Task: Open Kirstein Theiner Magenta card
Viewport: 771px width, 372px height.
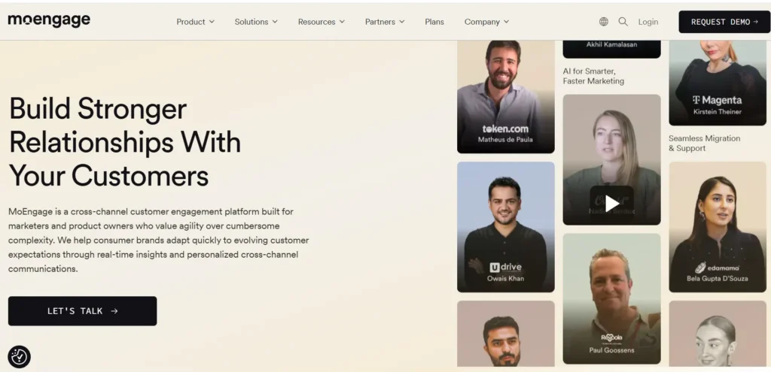Action: [x=718, y=83]
